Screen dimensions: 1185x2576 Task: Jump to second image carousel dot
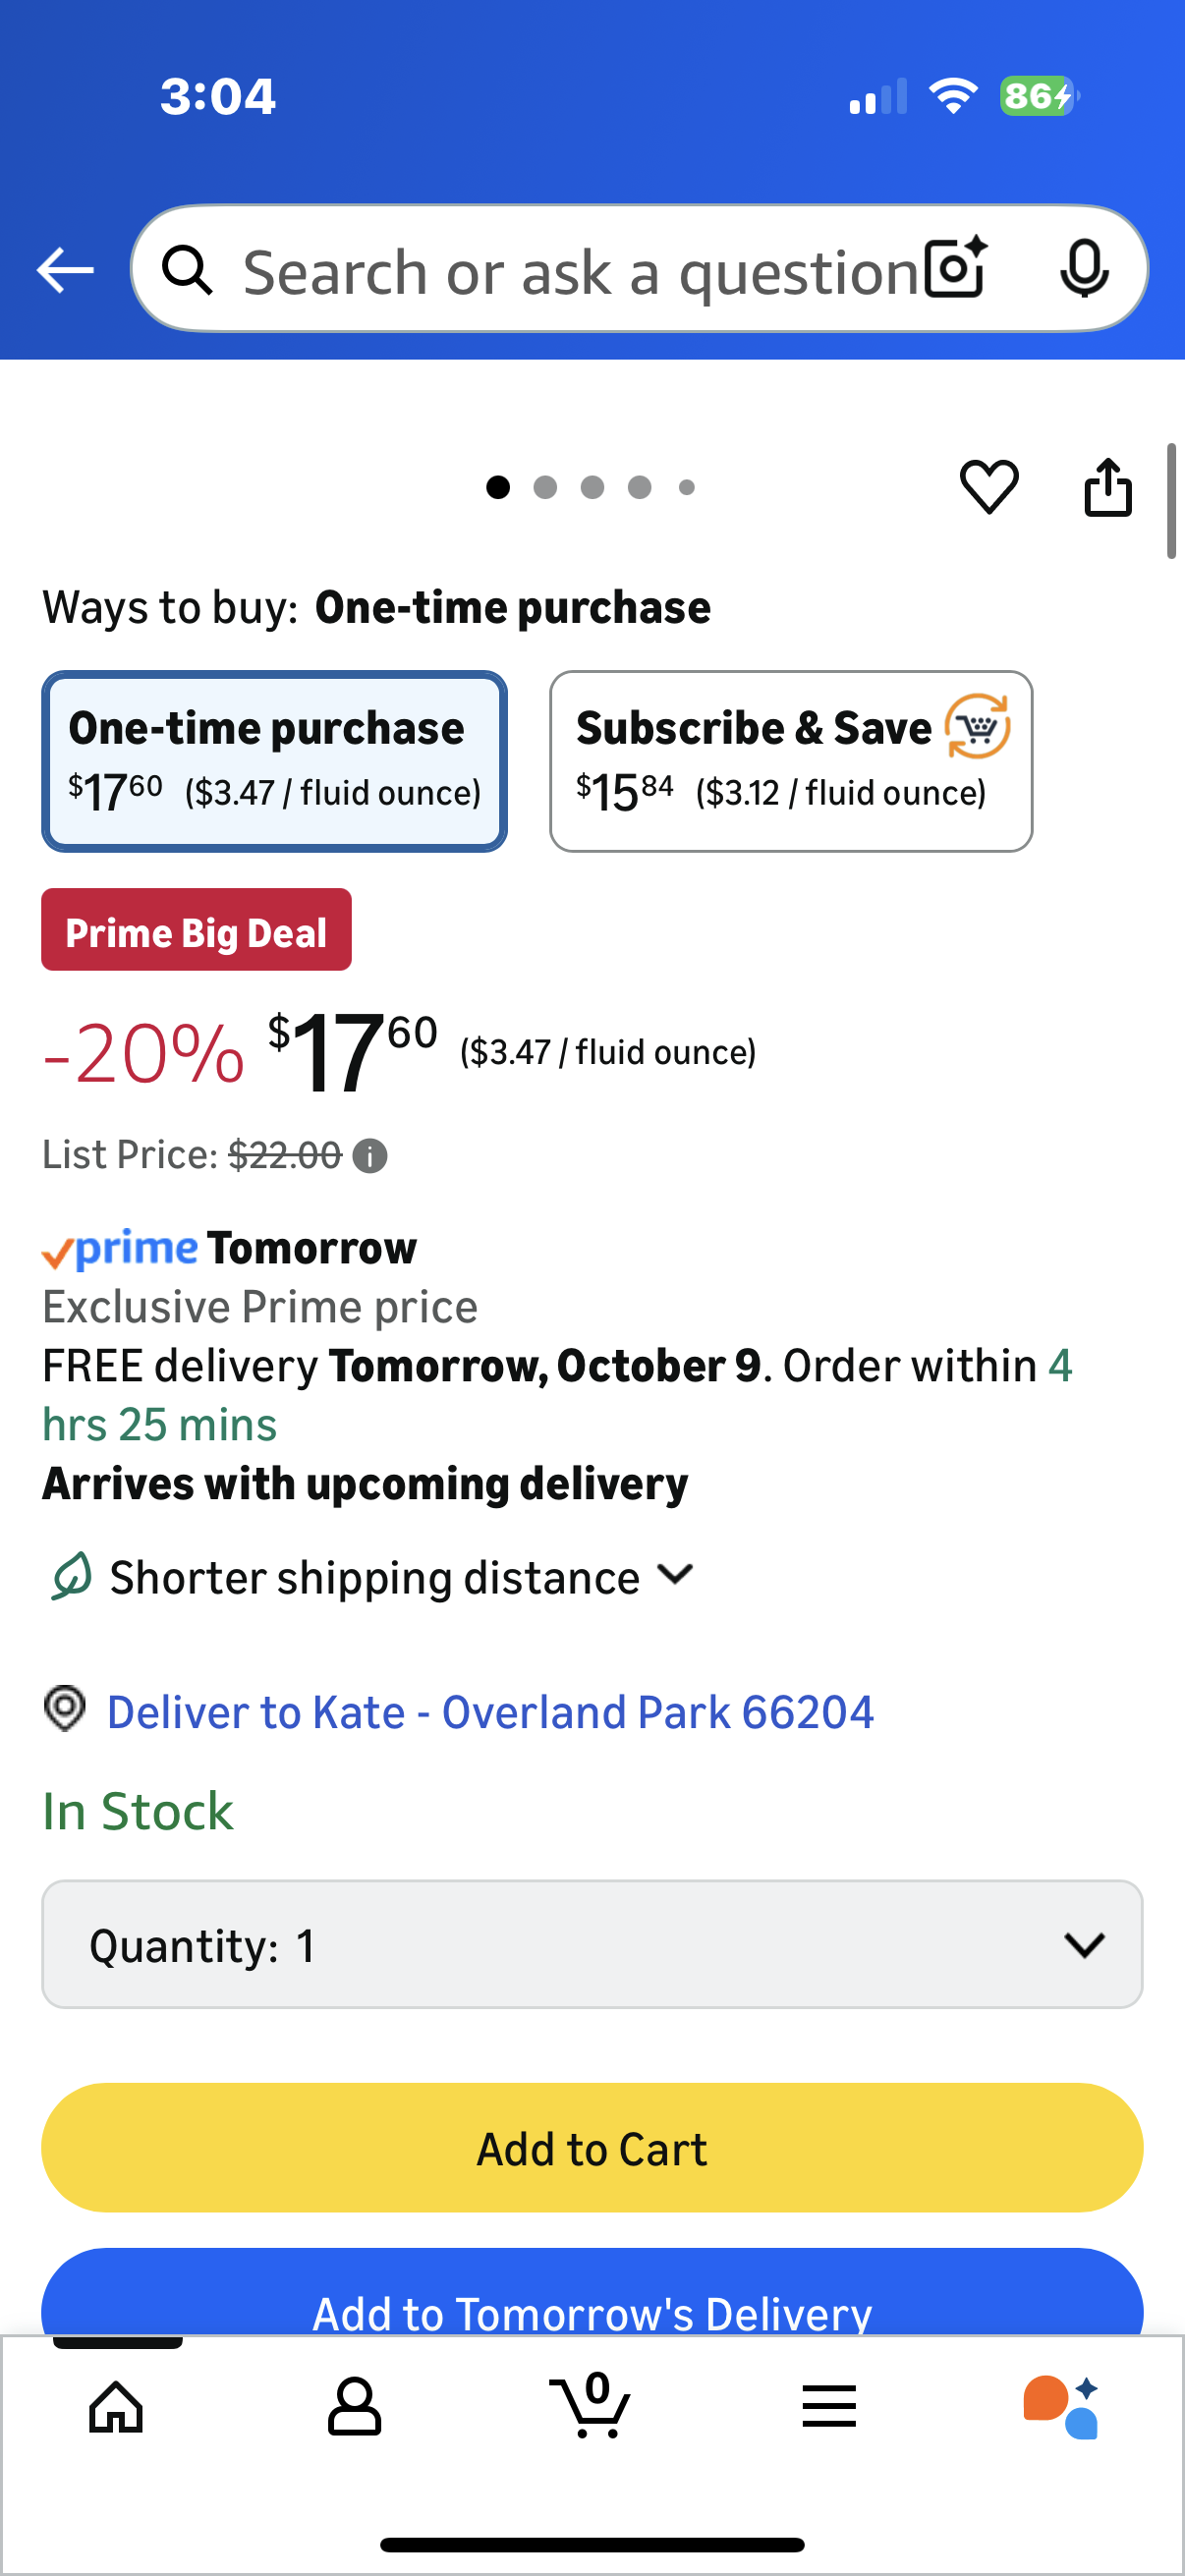545,487
